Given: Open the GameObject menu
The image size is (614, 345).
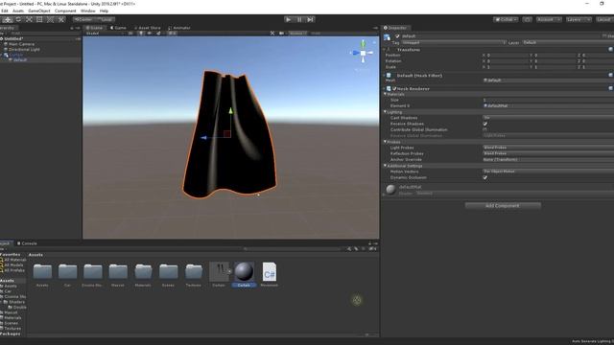Looking at the screenshot, I should (x=39, y=11).
